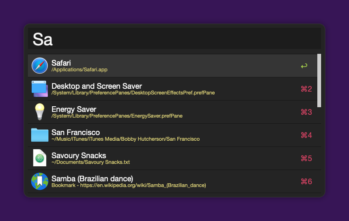Click the ⌘4 shortcut next to San Francisco
The image size is (349, 221).
click(306, 135)
